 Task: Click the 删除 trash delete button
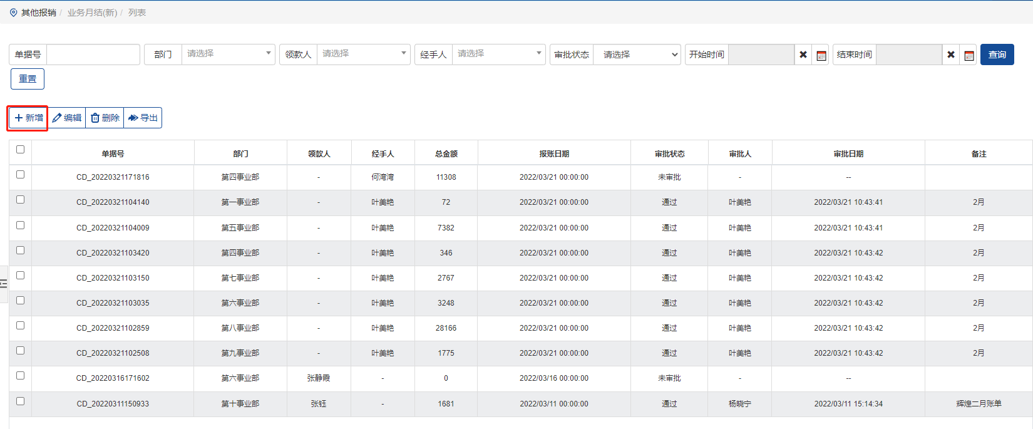pos(105,118)
